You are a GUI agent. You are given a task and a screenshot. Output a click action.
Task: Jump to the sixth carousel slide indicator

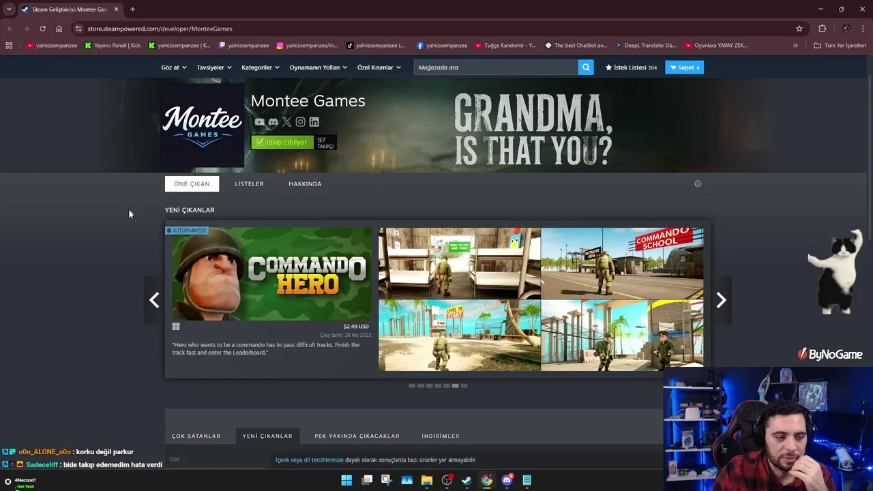coord(455,386)
